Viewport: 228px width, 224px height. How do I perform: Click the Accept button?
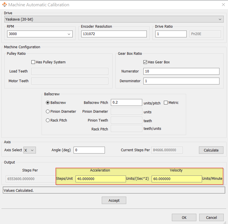pos(114,200)
